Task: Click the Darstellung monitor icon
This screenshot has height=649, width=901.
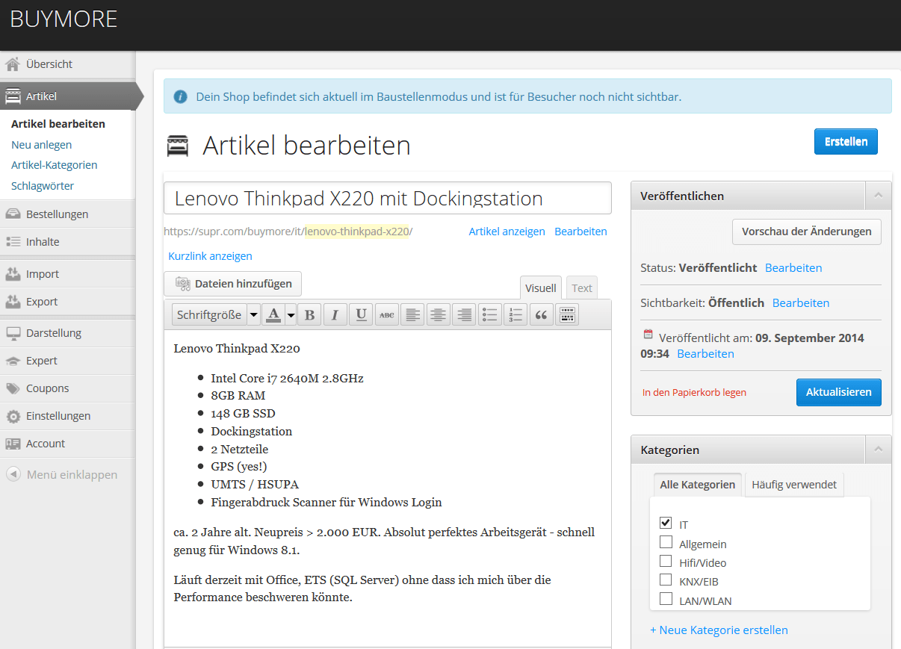Action: click(x=13, y=333)
